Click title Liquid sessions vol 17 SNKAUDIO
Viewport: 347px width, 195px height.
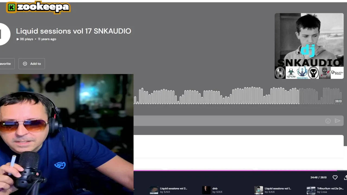[73, 31]
